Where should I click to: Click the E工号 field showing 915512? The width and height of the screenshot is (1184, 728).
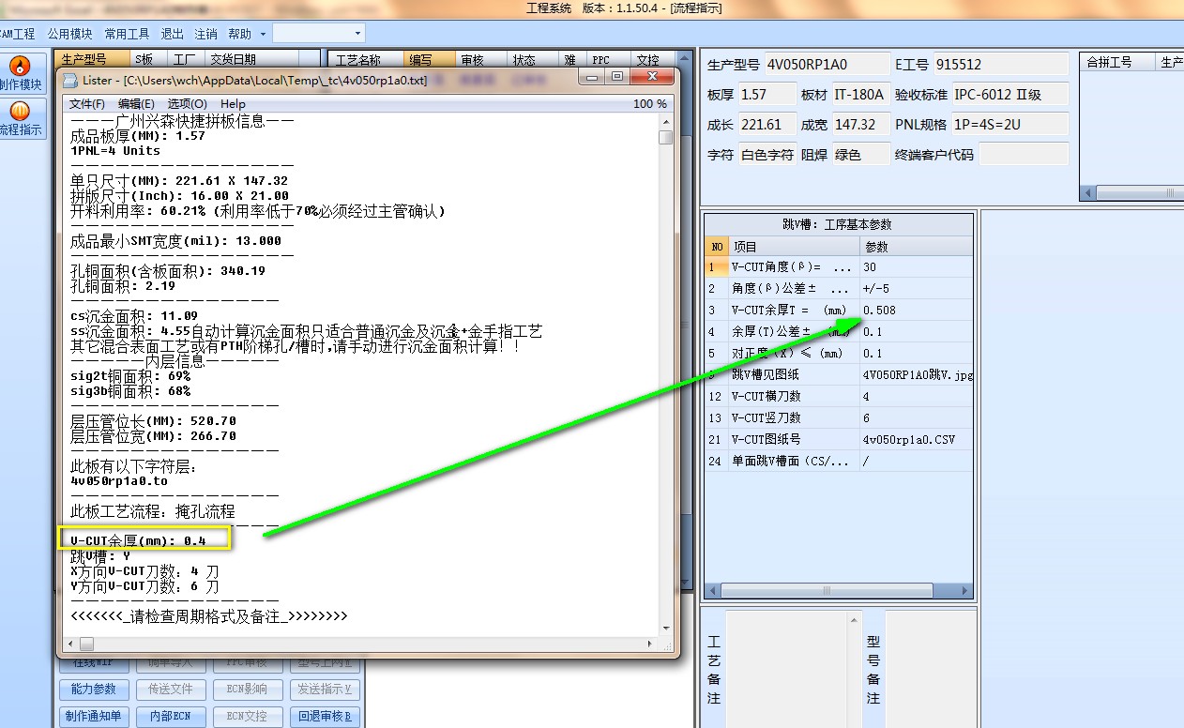click(1001, 65)
